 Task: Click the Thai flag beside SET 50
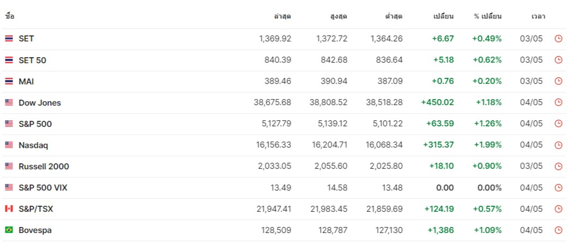9,60
